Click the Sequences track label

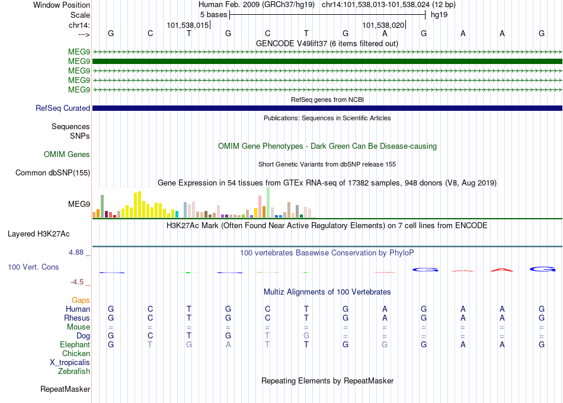tap(71, 126)
